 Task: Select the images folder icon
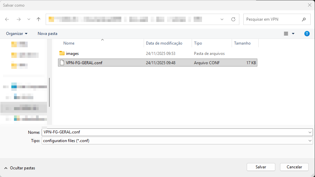coord(62,53)
